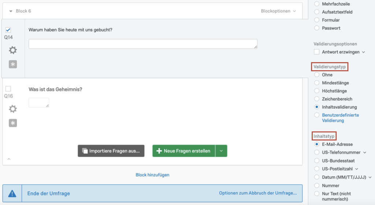Open the Blockoptionen dropdown
375x205 pixels.
tap(278, 11)
